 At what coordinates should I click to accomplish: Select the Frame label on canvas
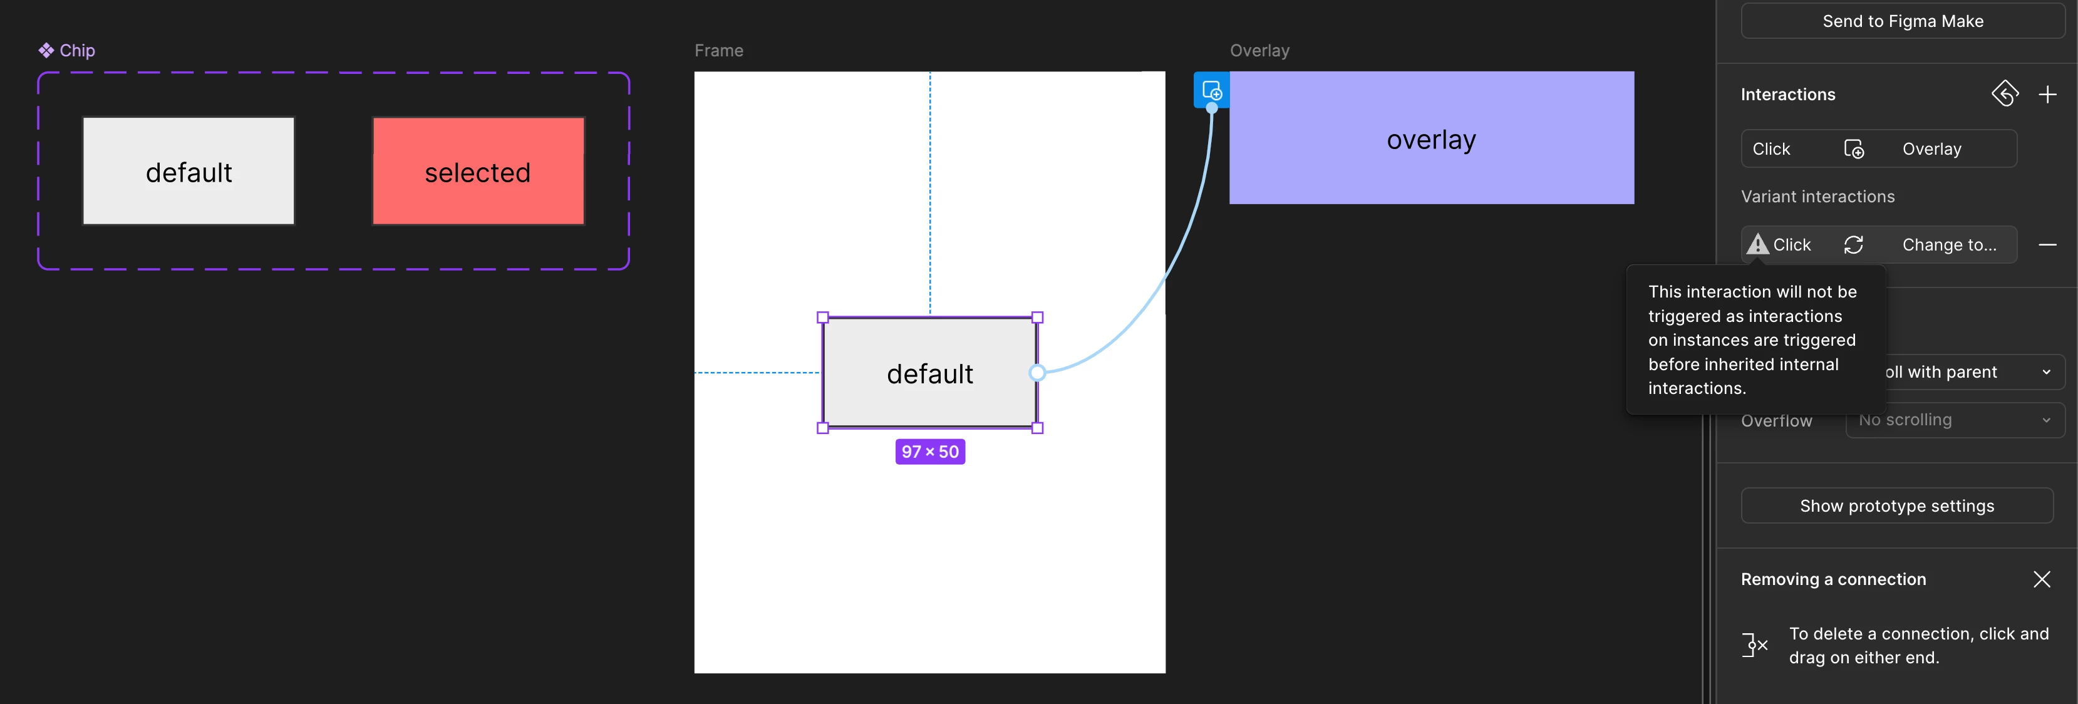click(718, 50)
